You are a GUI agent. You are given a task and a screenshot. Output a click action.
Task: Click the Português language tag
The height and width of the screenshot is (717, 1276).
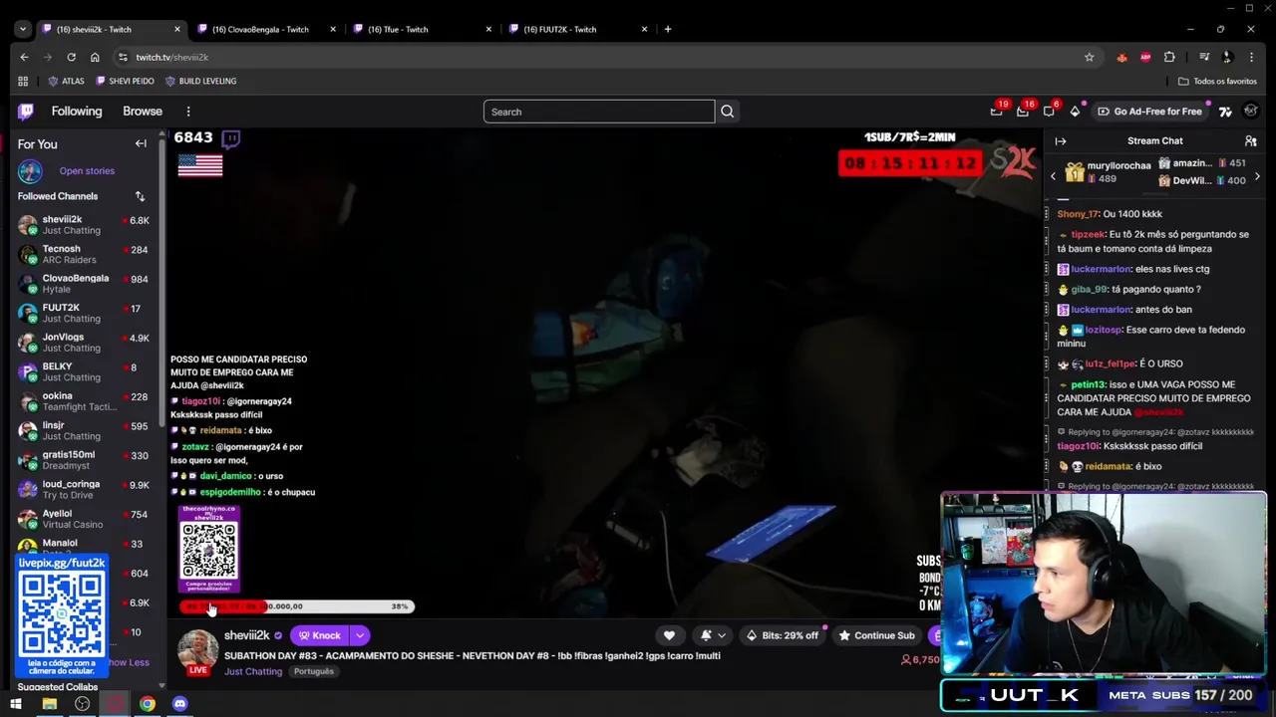click(x=313, y=671)
